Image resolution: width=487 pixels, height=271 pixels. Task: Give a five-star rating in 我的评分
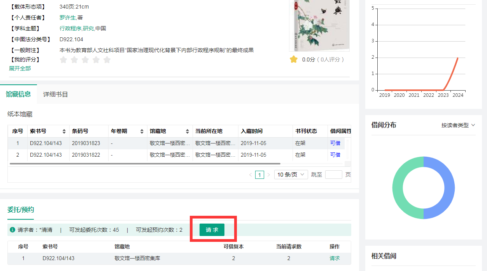(107, 60)
